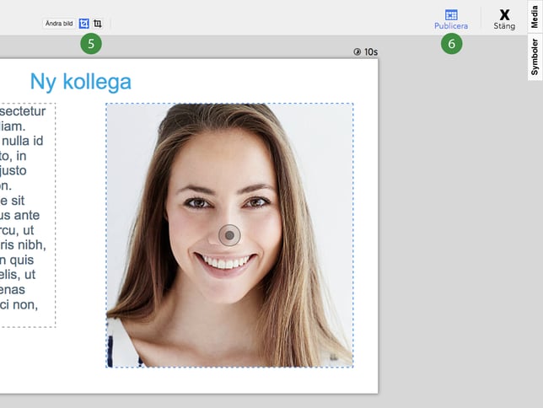Click the blue change image icon
543x408 pixels.
[x=84, y=24]
